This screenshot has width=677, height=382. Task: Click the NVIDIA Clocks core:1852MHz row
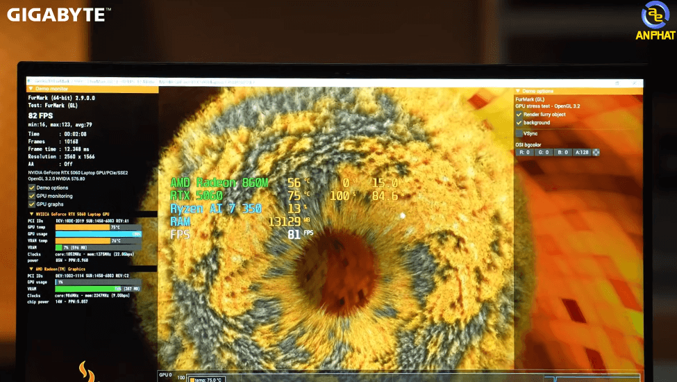[81, 254]
